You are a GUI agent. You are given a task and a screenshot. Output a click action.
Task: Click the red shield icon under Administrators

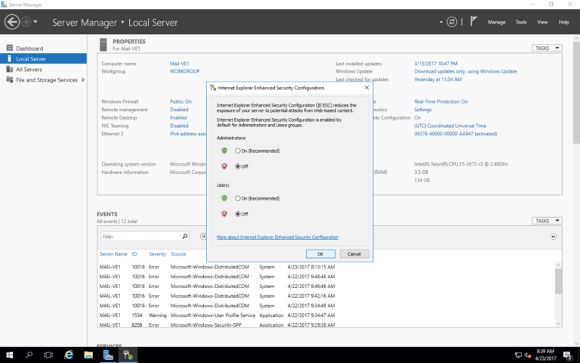(224, 166)
